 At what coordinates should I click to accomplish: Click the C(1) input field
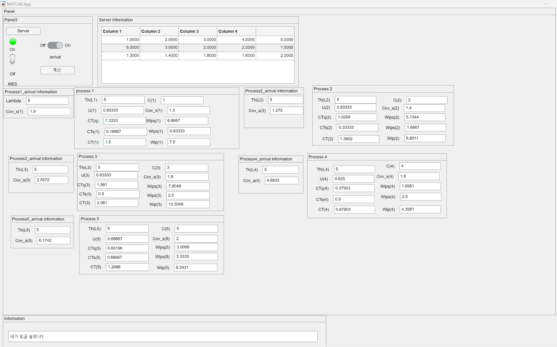pos(182,100)
